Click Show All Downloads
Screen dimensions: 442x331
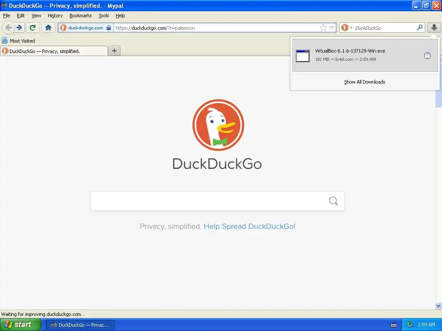click(364, 82)
